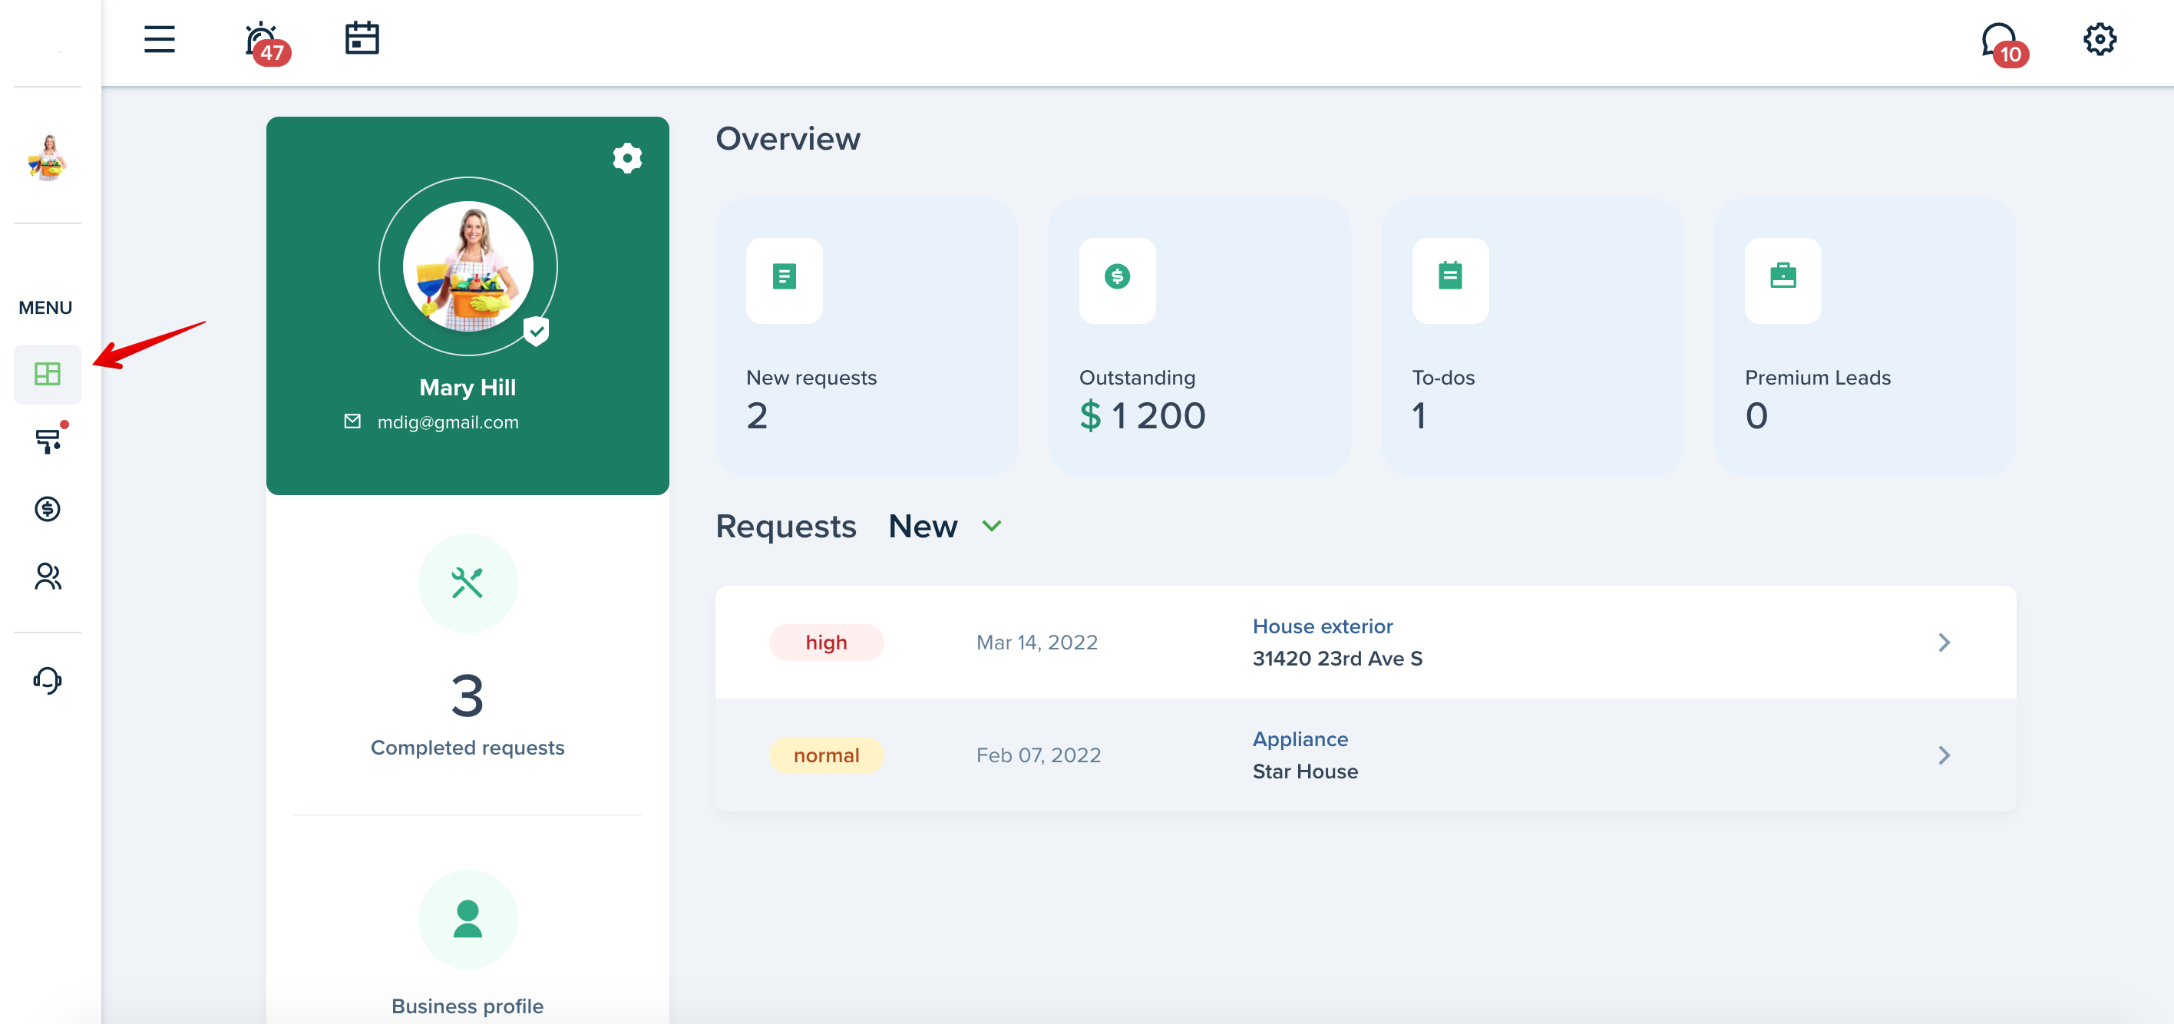2174x1024 pixels.
Task: Open chat messages with 10 badge
Action: click(x=2004, y=44)
